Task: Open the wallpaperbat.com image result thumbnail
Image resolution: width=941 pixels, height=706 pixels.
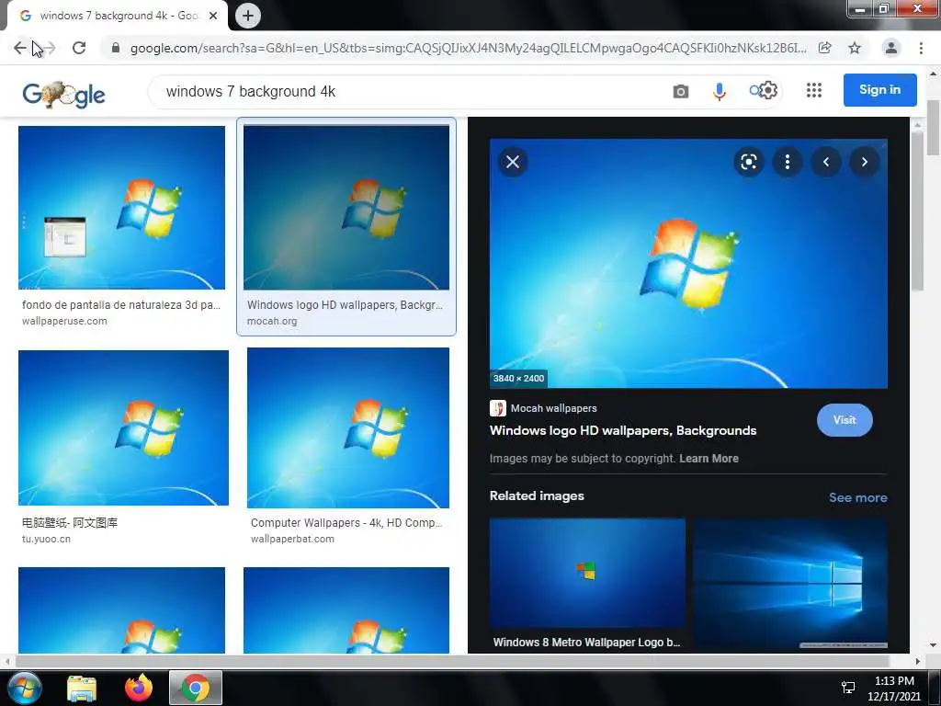Action: tap(348, 428)
